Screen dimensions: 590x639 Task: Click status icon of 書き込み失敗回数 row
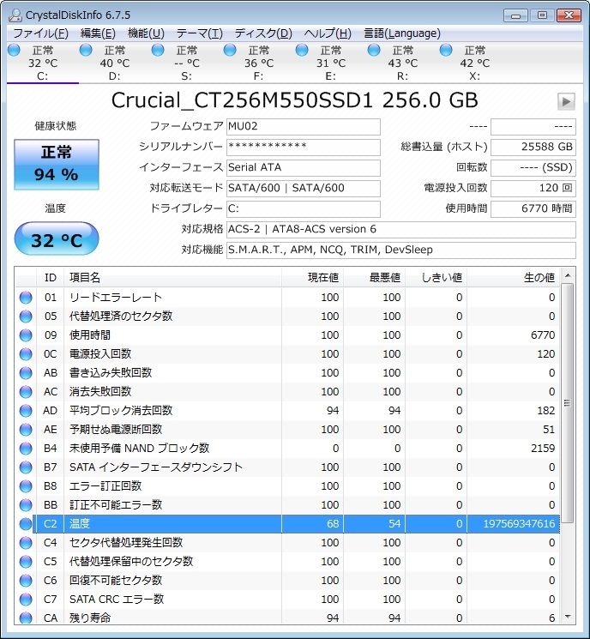(x=26, y=373)
